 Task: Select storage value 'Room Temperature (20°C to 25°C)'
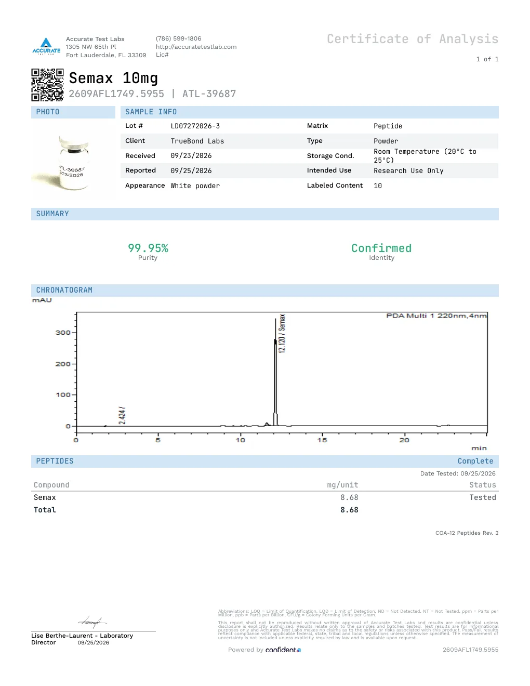(425, 156)
